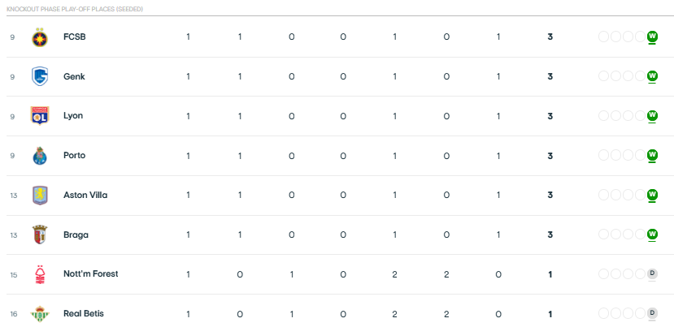
Task: Click the Braga club crest
Action: (x=40, y=234)
